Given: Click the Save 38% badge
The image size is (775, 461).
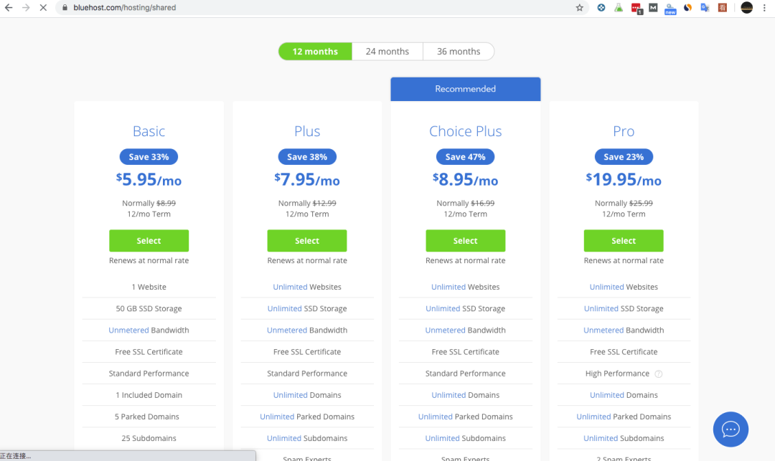Looking at the screenshot, I should click(307, 157).
